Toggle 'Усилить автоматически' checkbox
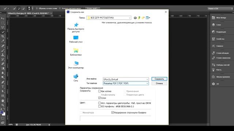Image resolution: width=234 pixels, height=131 pixels. click(x=60, y=8)
